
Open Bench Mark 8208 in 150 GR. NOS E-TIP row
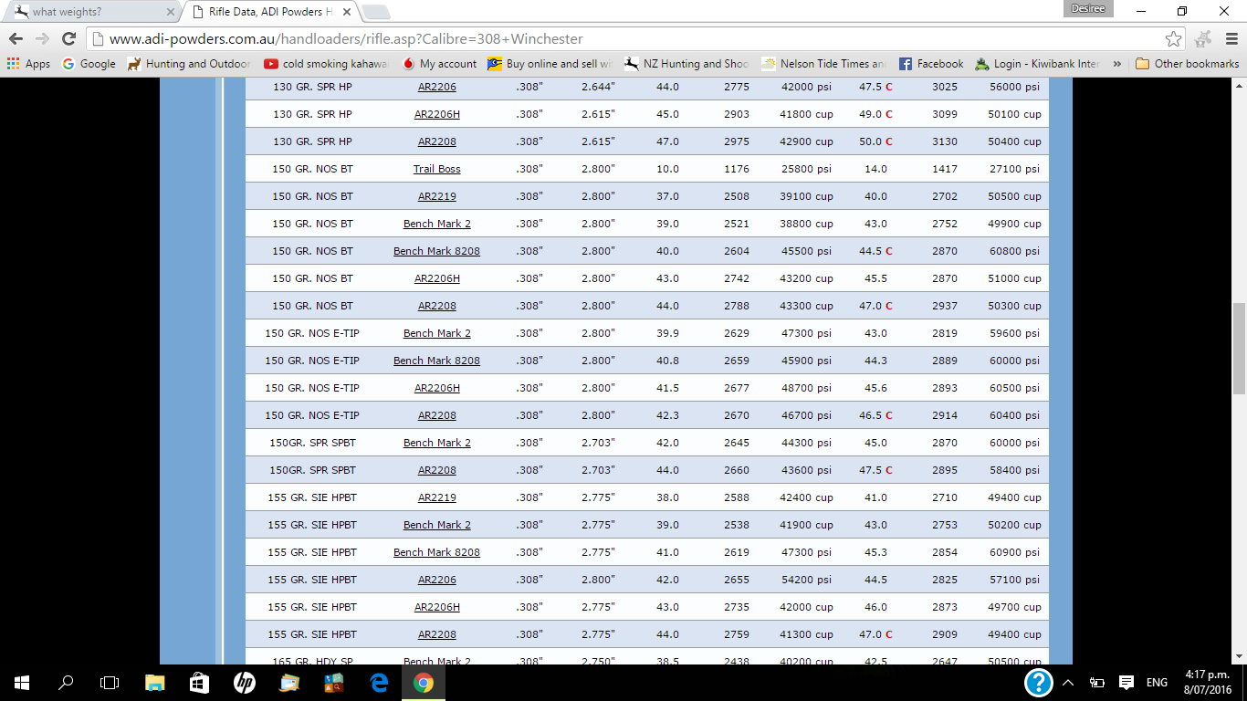[436, 361]
